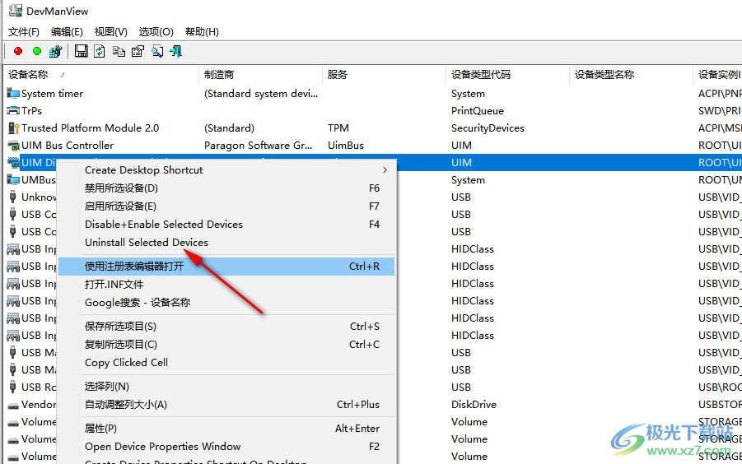Screen dimensions: 742x464
Task: Open the 帮助(H) menu
Action: pyautogui.click(x=202, y=31)
